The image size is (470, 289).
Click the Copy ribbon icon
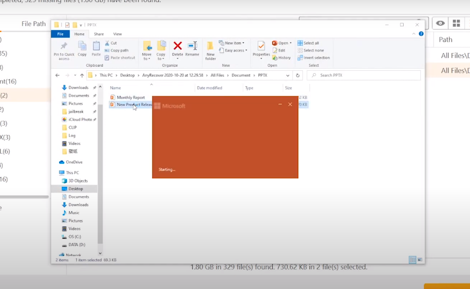click(x=82, y=46)
